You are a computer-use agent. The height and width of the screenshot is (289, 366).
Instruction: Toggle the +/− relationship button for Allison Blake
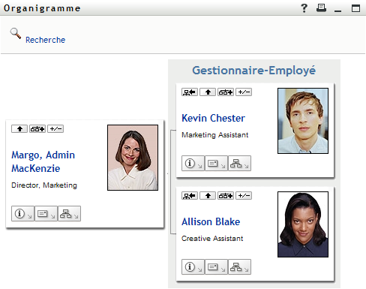[x=244, y=196]
